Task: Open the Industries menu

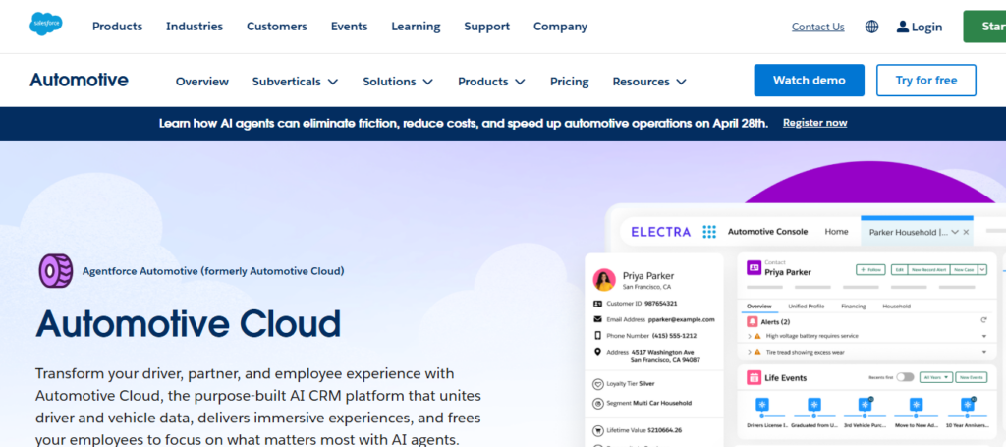Action: click(195, 27)
